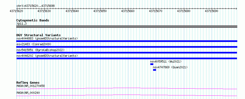The image size is (245, 99).
Task: Click the small nsv6059511 Wu2021 variant block
Action: tap(152, 64)
